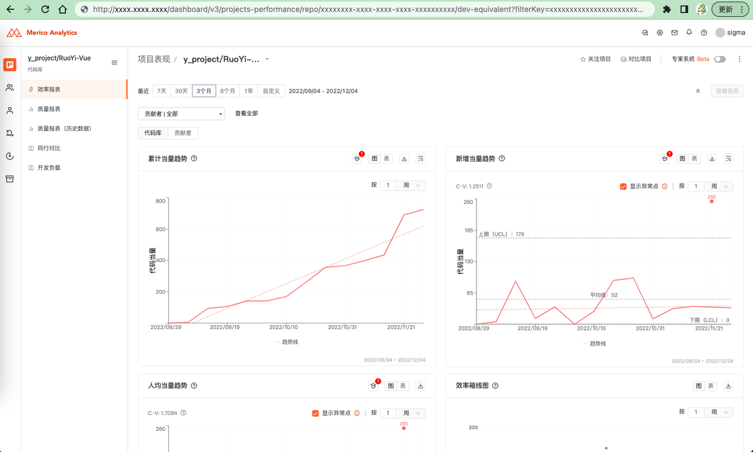Open the 周 unit dropdown in 人均当量趋势
753x452 pixels.
(x=411, y=413)
